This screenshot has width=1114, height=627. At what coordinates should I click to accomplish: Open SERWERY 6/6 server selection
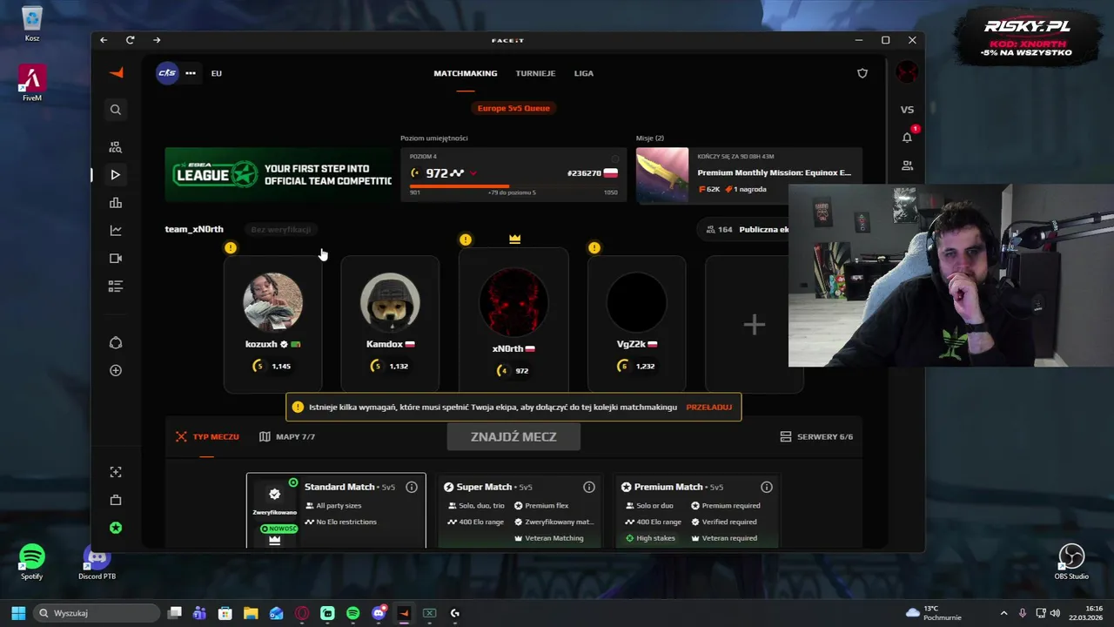click(816, 437)
